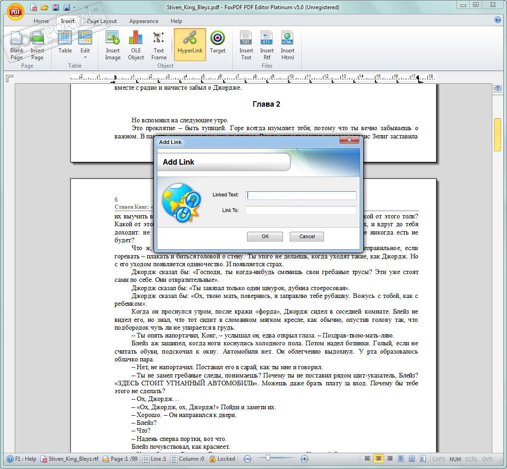Select the Text Frame tool
This screenshot has height=469, width=507.
tap(159, 45)
